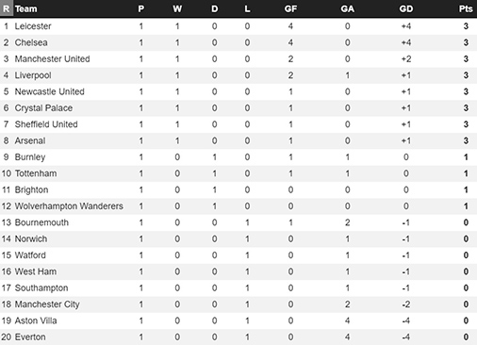The width and height of the screenshot is (477, 345).
Task: Click the L column header
Action: (247, 8)
